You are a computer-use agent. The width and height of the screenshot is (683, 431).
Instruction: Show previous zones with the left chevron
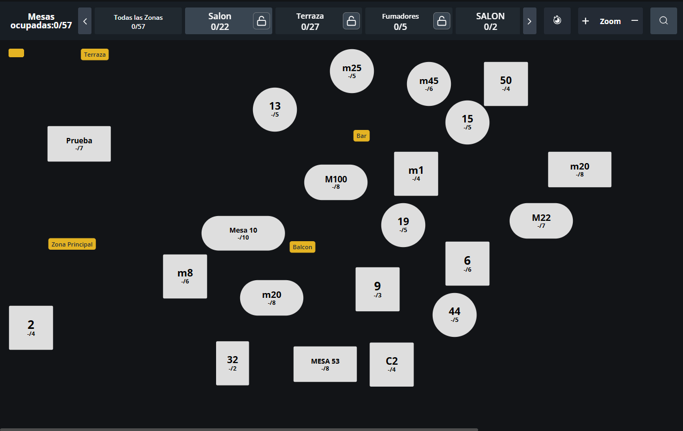[85, 21]
